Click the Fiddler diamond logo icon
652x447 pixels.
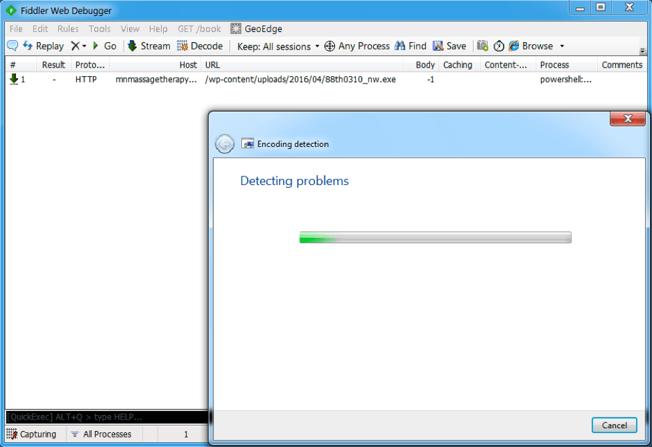coord(11,11)
